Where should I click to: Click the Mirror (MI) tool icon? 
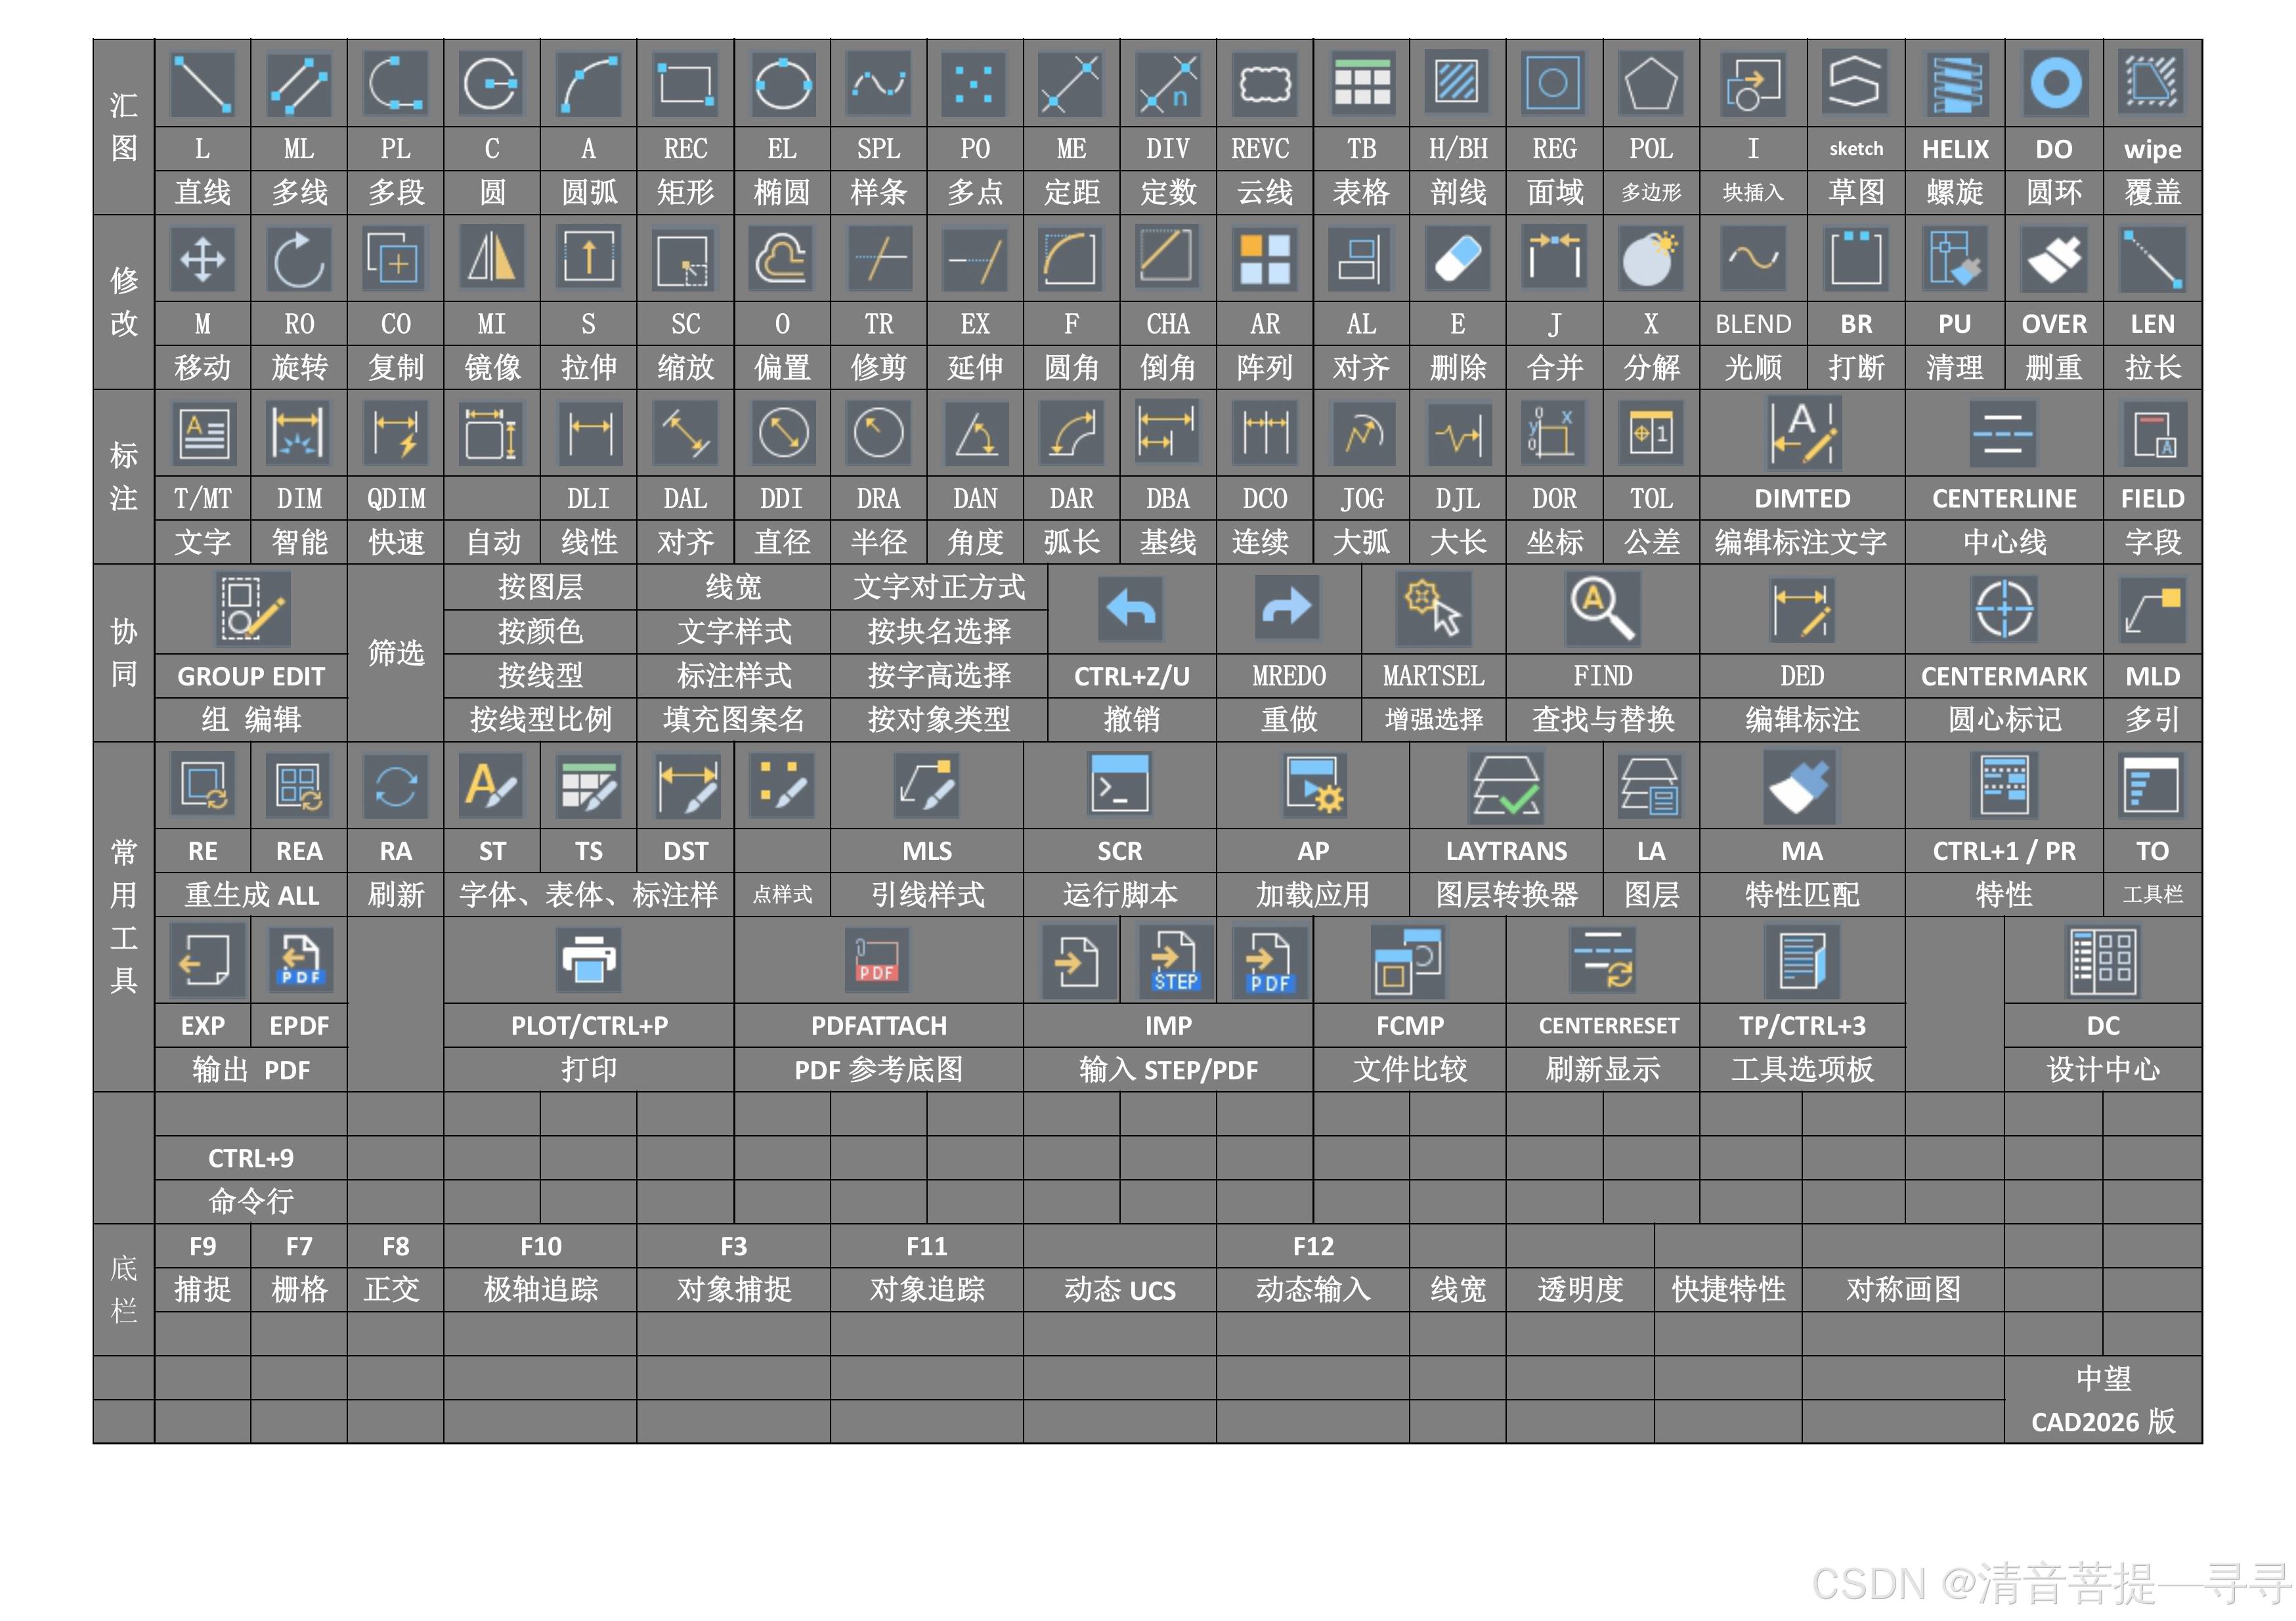click(x=491, y=259)
